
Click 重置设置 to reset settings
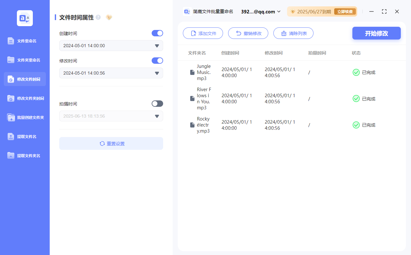[111, 143]
